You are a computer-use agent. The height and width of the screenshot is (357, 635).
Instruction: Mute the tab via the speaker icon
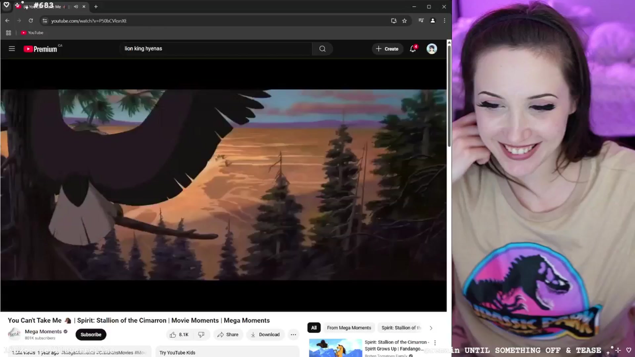click(76, 7)
